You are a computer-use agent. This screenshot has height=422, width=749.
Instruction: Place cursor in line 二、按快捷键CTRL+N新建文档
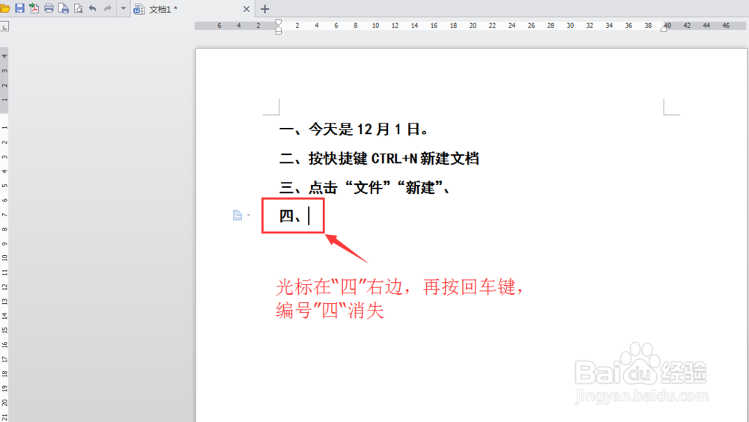(379, 159)
